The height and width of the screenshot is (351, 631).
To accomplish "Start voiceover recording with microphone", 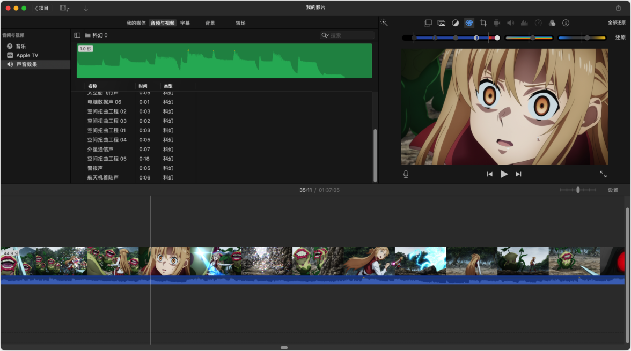I will point(406,174).
